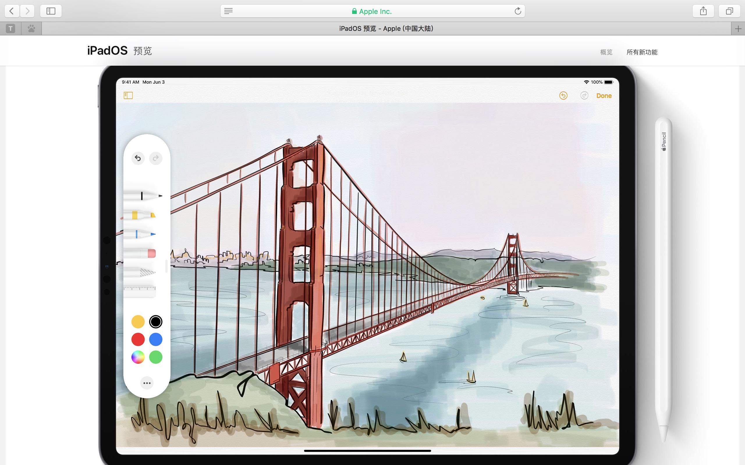Viewport: 745px width, 465px height.
Task: Open 所有新功能 navigation link
Action: pos(642,52)
